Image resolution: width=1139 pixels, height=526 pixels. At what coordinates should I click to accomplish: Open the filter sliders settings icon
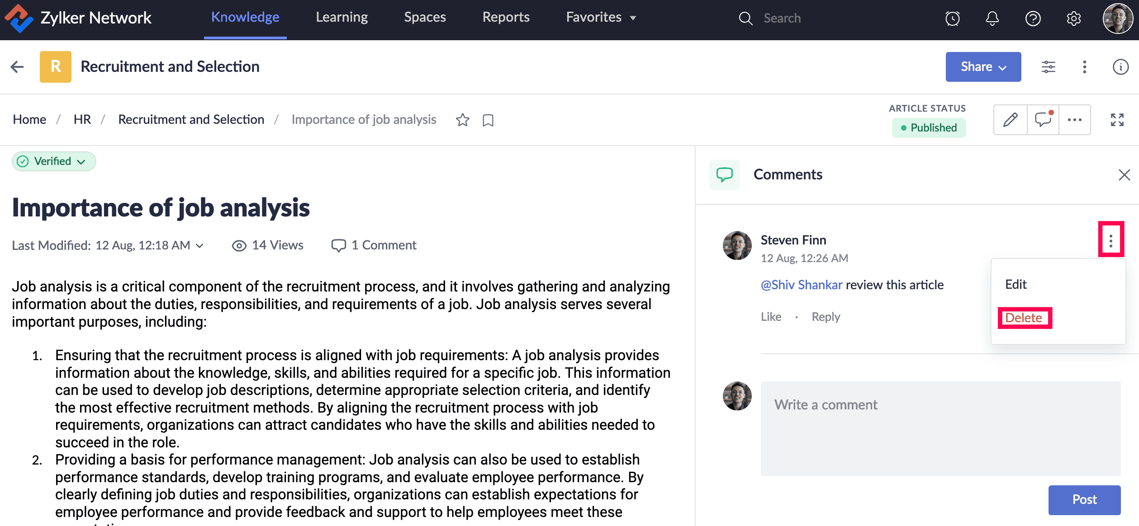(x=1048, y=67)
